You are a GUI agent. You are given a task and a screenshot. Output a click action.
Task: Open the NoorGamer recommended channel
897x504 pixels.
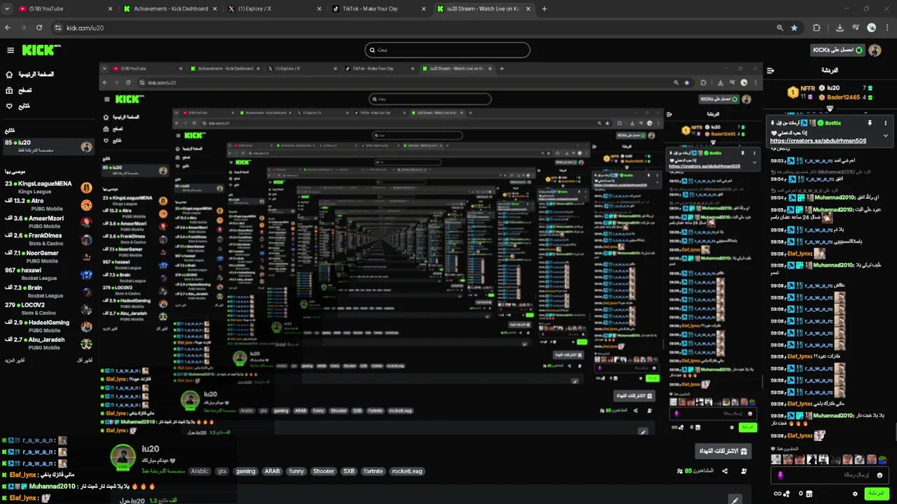pos(48,256)
